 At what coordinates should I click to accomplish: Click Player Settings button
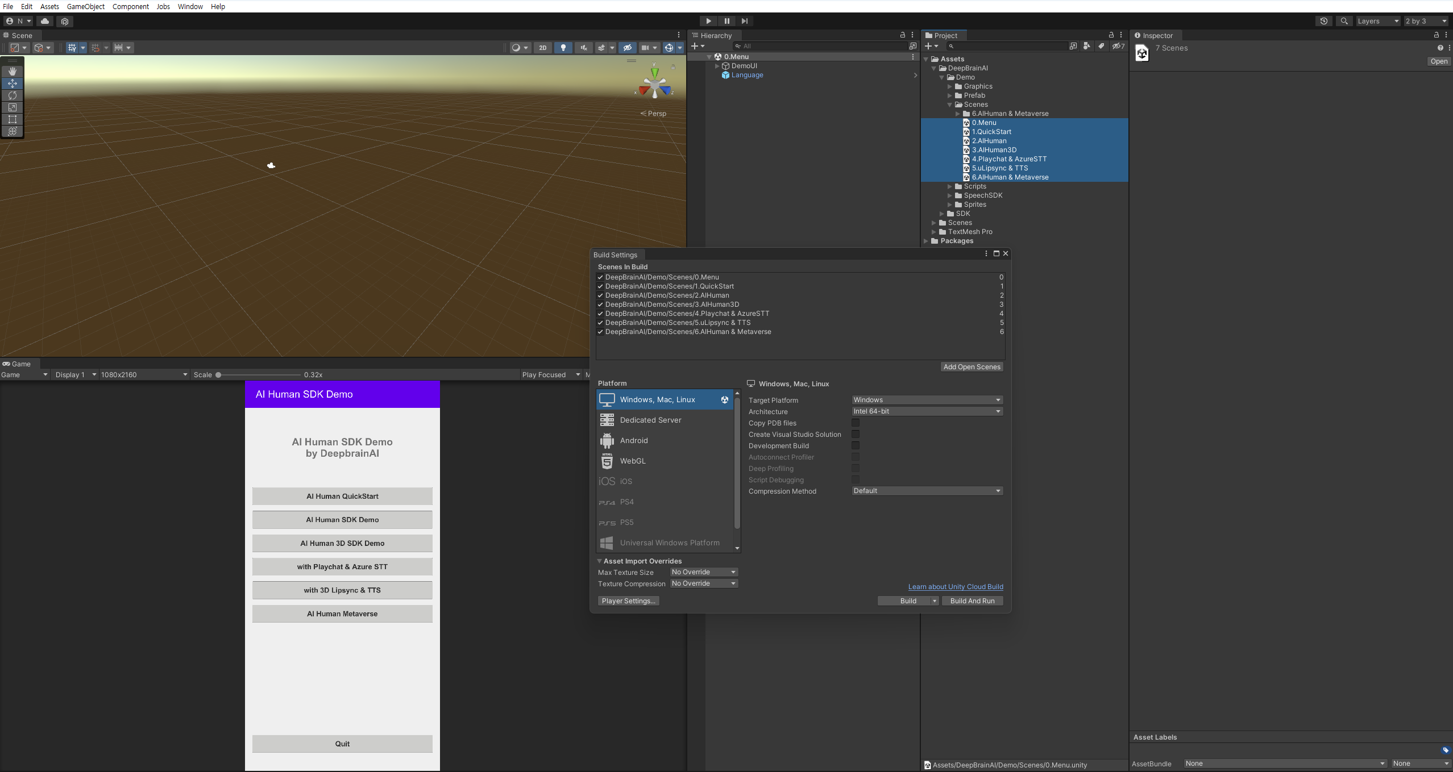(x=628, y=601)
